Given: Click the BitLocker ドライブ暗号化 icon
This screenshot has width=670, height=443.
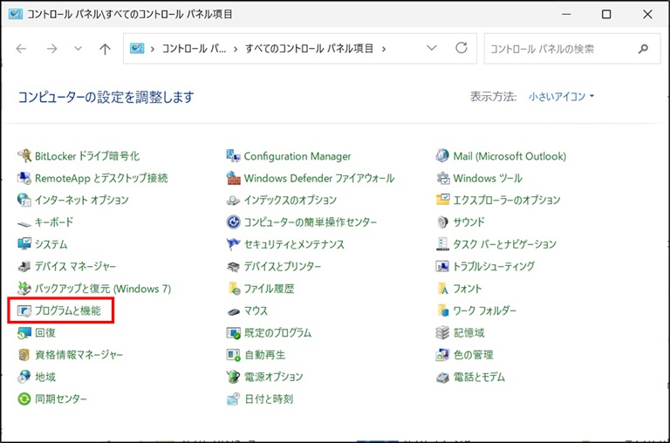Looking at the screenshot, I should coord(24,156).
